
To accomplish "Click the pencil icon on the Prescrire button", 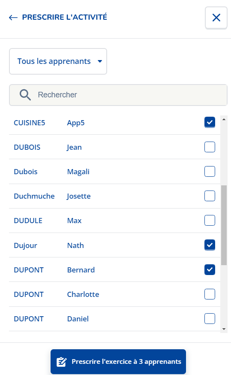I will pyautogui.click(x=61, y=362).
